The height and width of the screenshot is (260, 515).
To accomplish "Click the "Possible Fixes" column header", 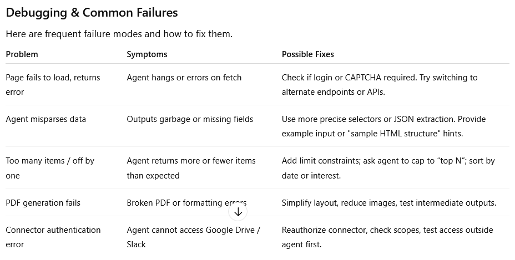I will [307, 54].
